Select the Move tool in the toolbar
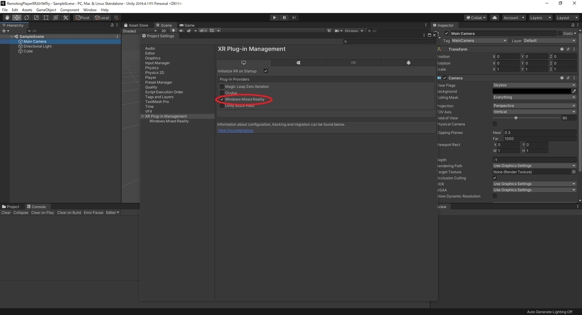 coord(16,17)
